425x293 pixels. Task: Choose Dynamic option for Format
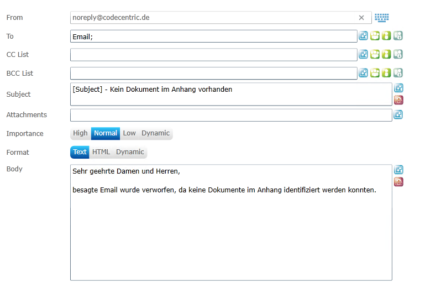click(130, 152)
